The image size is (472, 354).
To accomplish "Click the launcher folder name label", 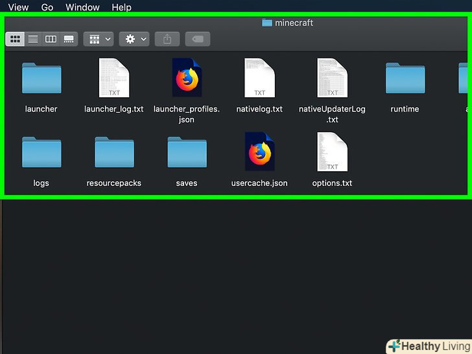I will 41,109.
